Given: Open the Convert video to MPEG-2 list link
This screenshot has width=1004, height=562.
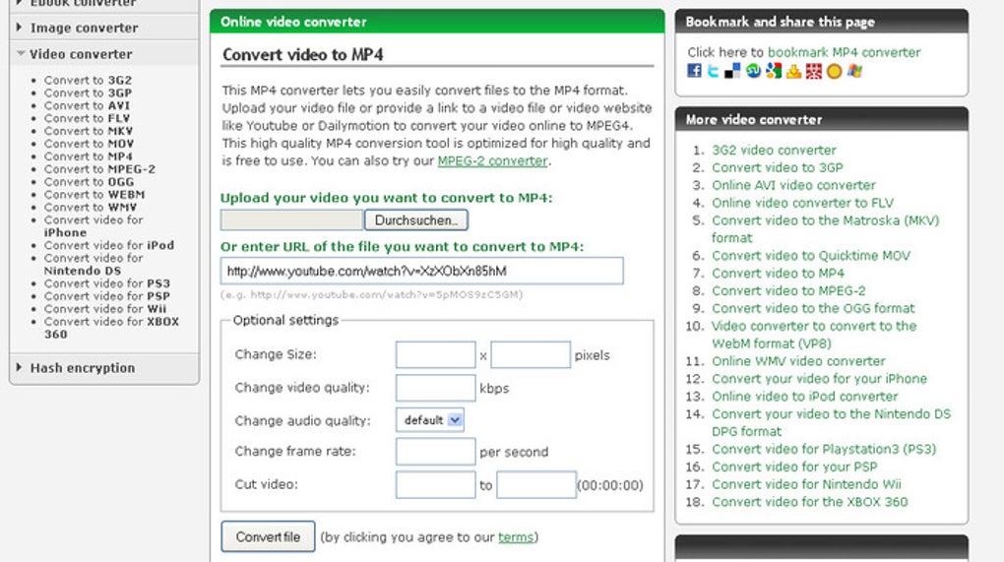Looking at the screenshot, I should tap(788, 290).
